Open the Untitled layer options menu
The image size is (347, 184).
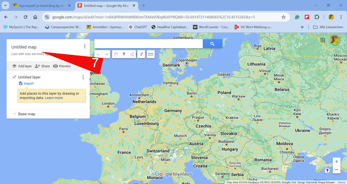83,77
